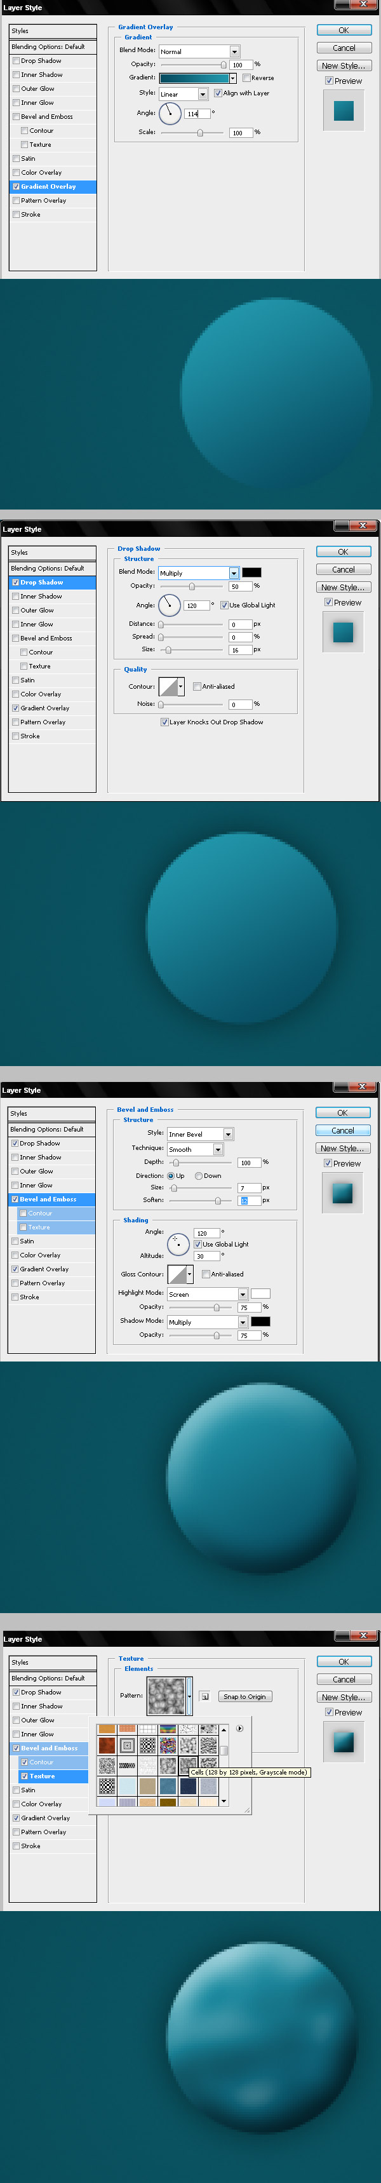The height and width of the screenshot is (2183, 381).
Task: Click OK in Gradient Overlay dialog
Action: pyautogui.click(x=344, y=30)
